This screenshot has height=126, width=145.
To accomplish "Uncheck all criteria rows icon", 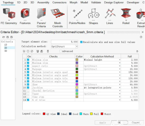I will coord(28,51).
